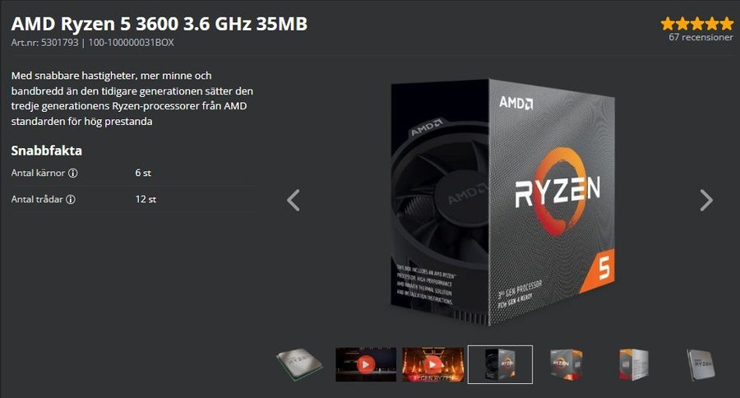Play the first product video thumbnail
740x398 pixels.
pyautogui.click(x=366, y=364)
